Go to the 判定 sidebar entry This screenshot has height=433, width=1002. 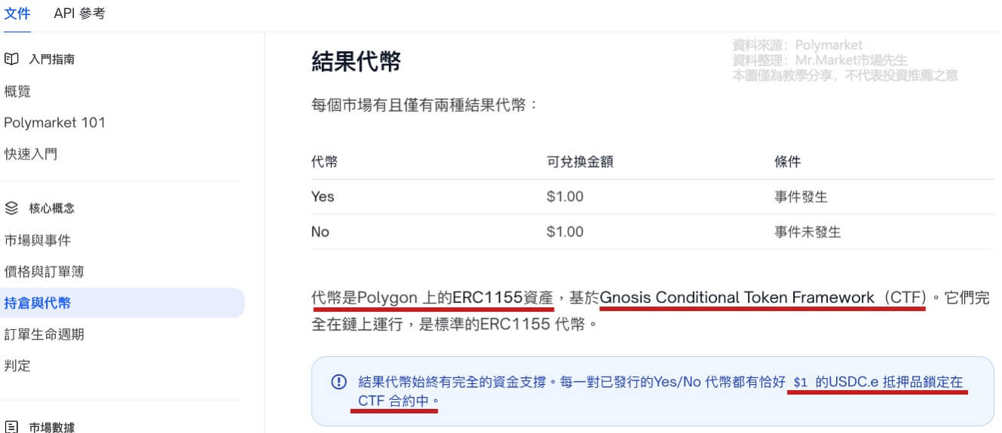coord(17,366)
